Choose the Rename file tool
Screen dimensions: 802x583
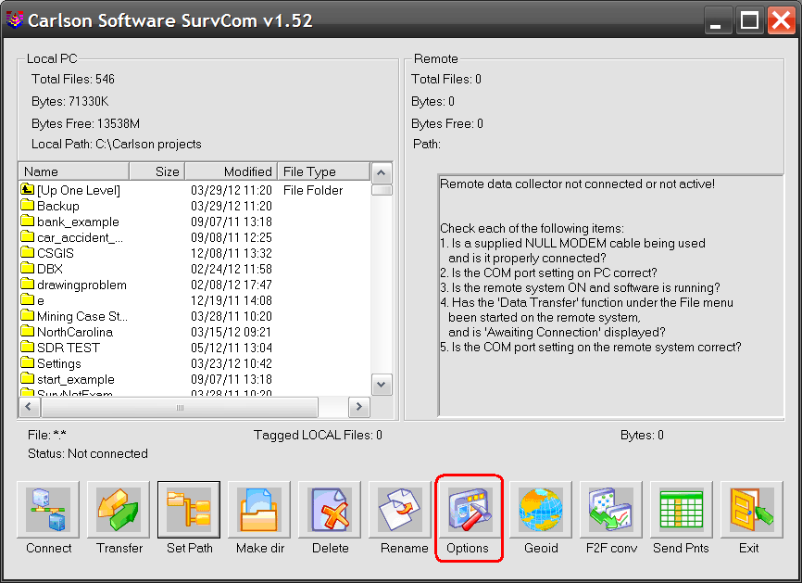(x=400, y=509)
